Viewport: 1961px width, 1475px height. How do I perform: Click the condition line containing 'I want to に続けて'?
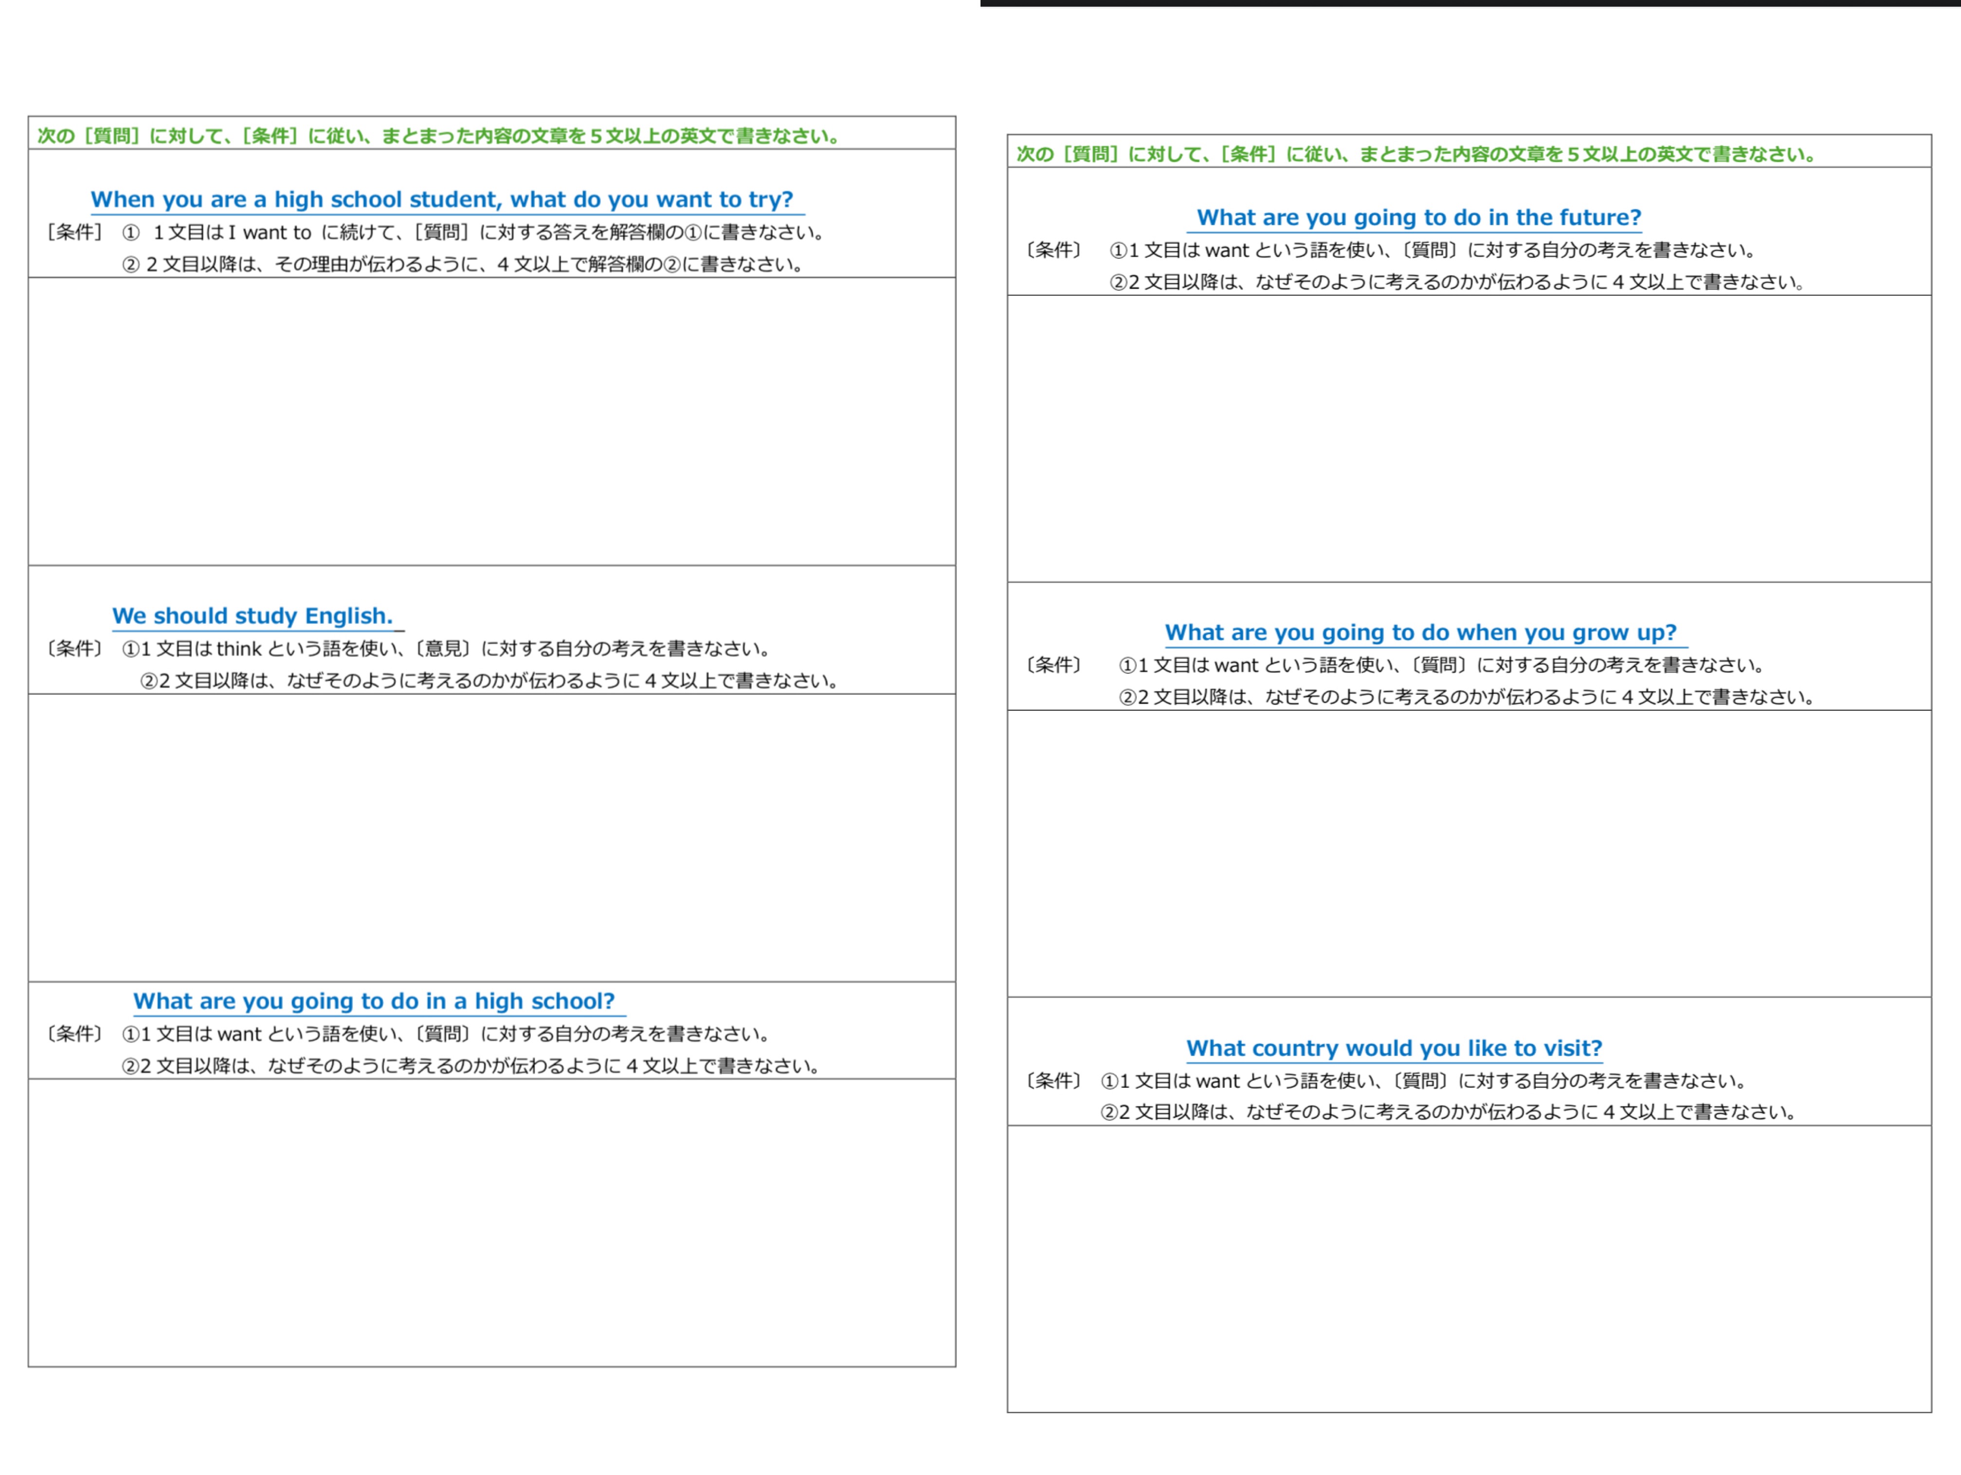point(474,232)
